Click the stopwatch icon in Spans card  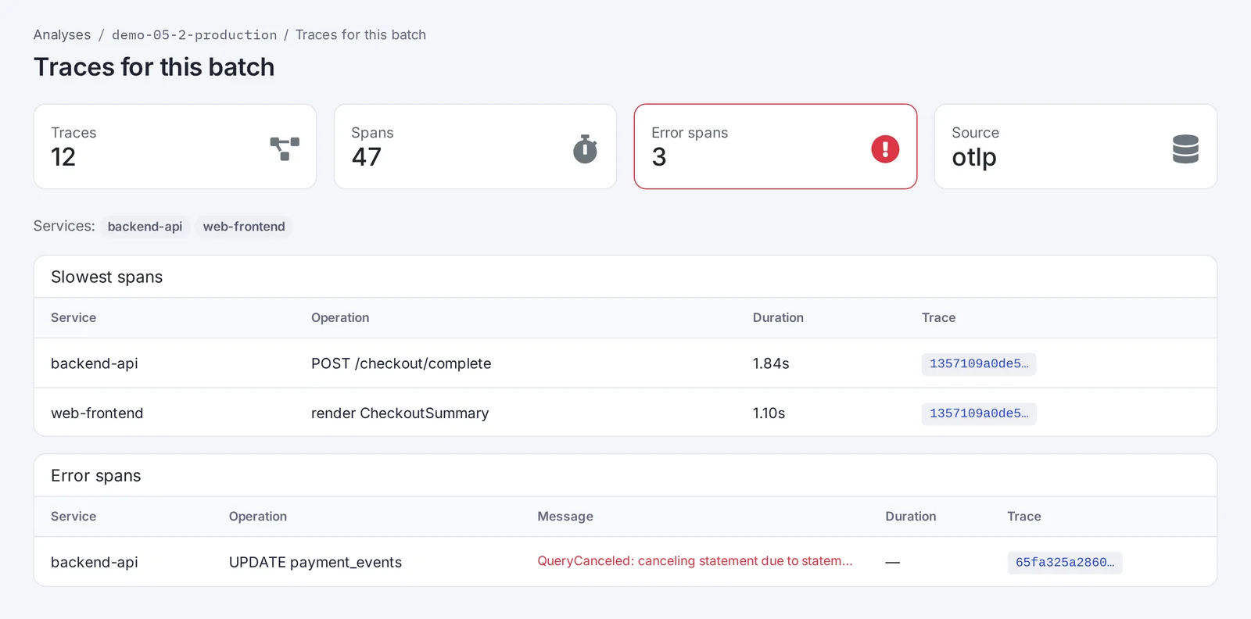click(585, 148)
